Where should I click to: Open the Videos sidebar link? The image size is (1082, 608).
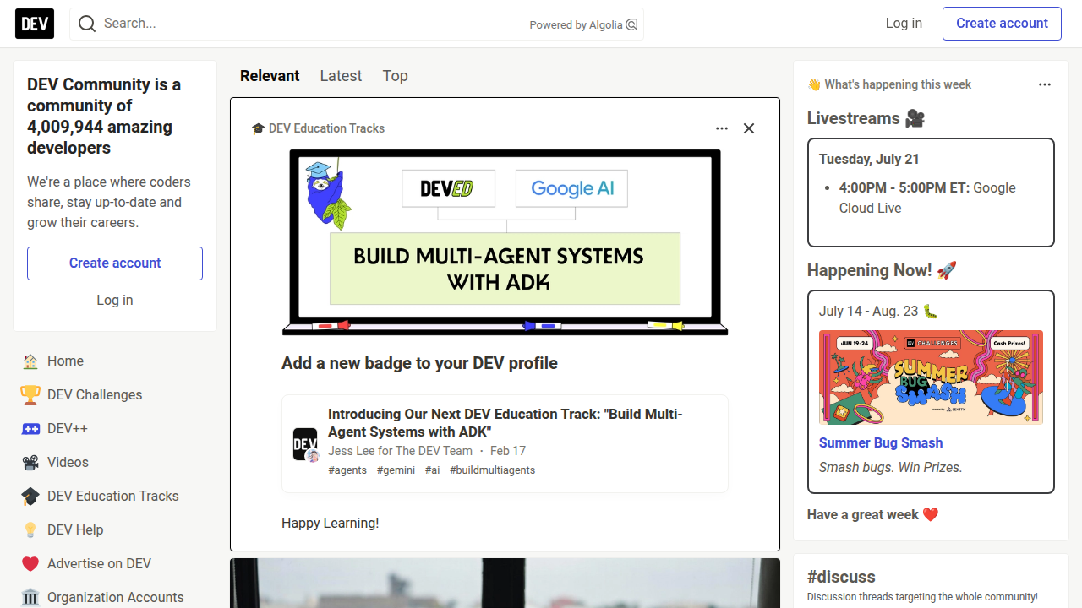click(x=115, y=463)
